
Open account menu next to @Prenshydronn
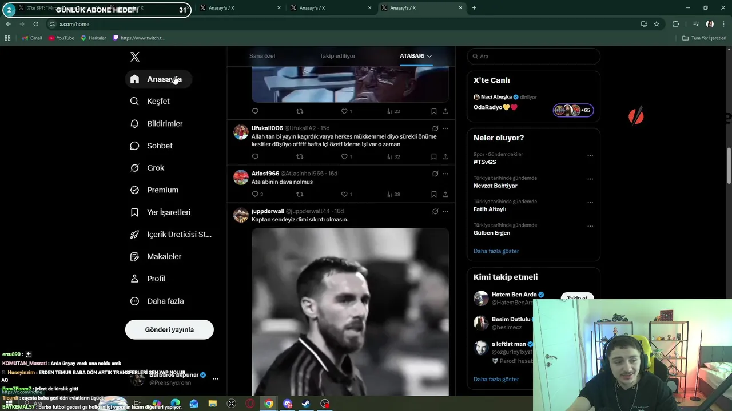216,378
